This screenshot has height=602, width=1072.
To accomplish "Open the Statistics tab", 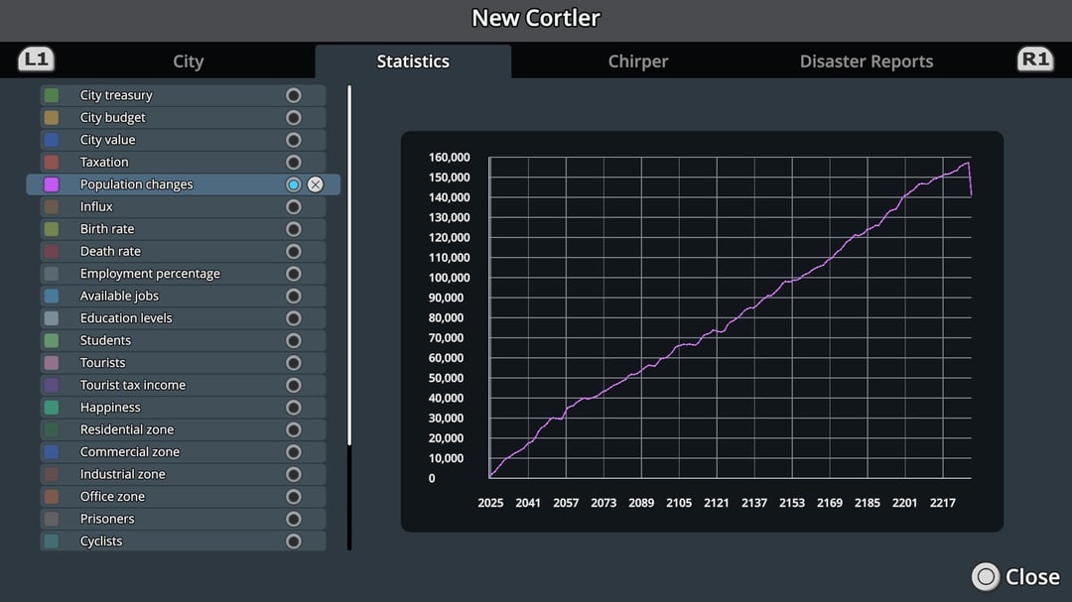I will 413,61.
